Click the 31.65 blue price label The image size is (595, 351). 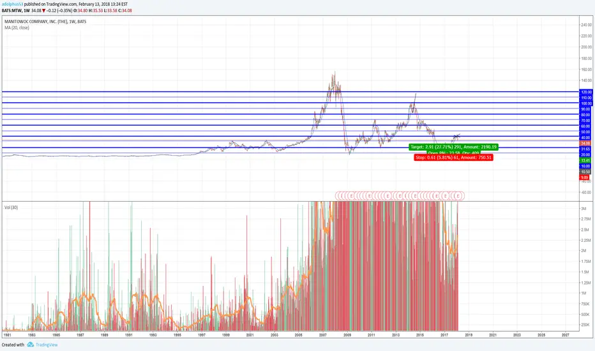coord(586,149)
